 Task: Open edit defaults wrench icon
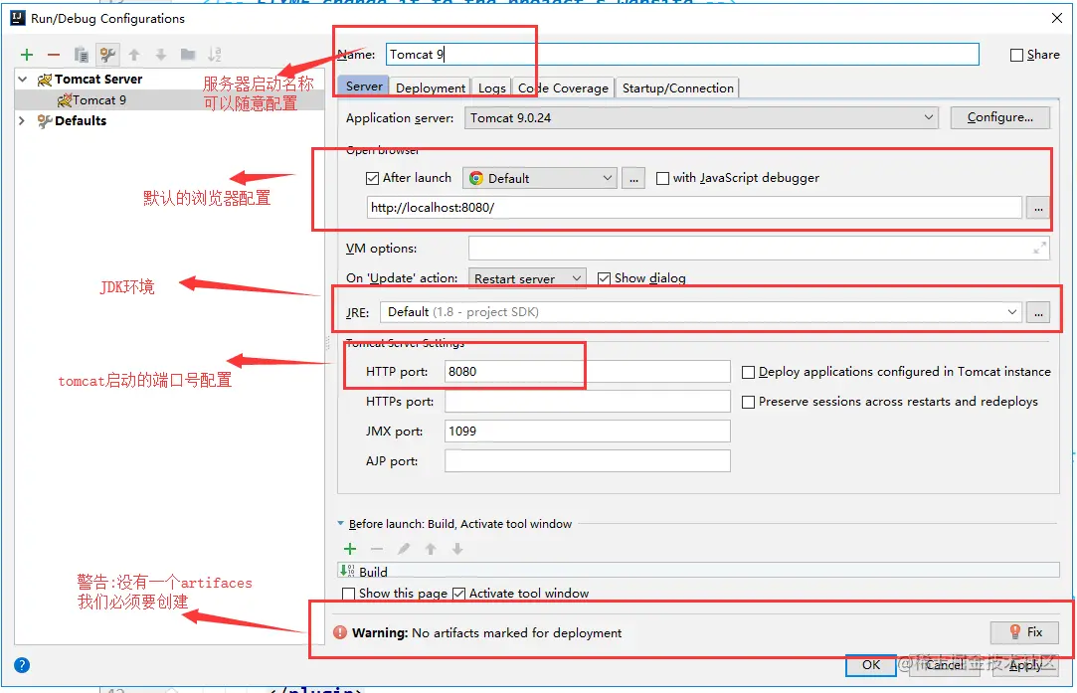[107, 55]
